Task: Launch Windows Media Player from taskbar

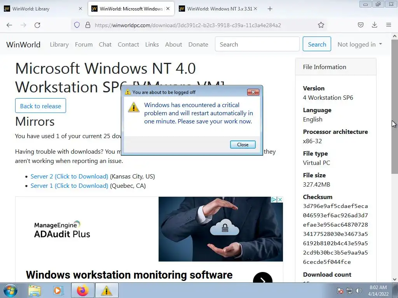Action: click(58, 290)
